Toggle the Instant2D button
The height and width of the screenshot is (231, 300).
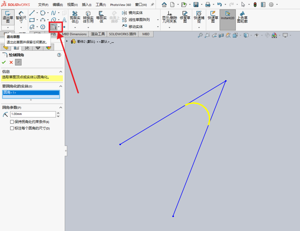(x=227, y=20)
